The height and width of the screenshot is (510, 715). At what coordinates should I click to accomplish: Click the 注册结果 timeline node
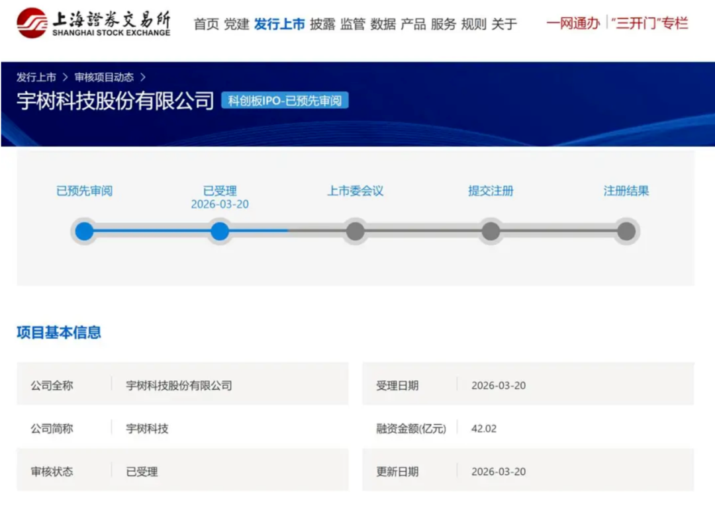(626, 232)
